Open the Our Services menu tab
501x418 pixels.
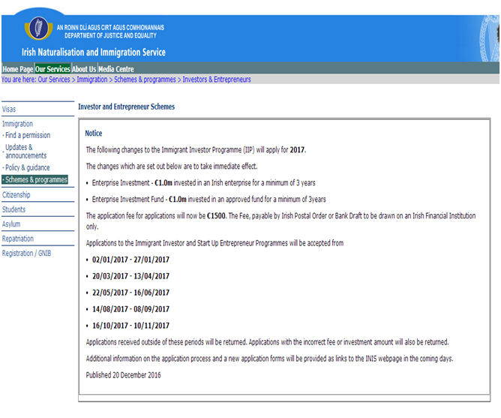[52, 69]
